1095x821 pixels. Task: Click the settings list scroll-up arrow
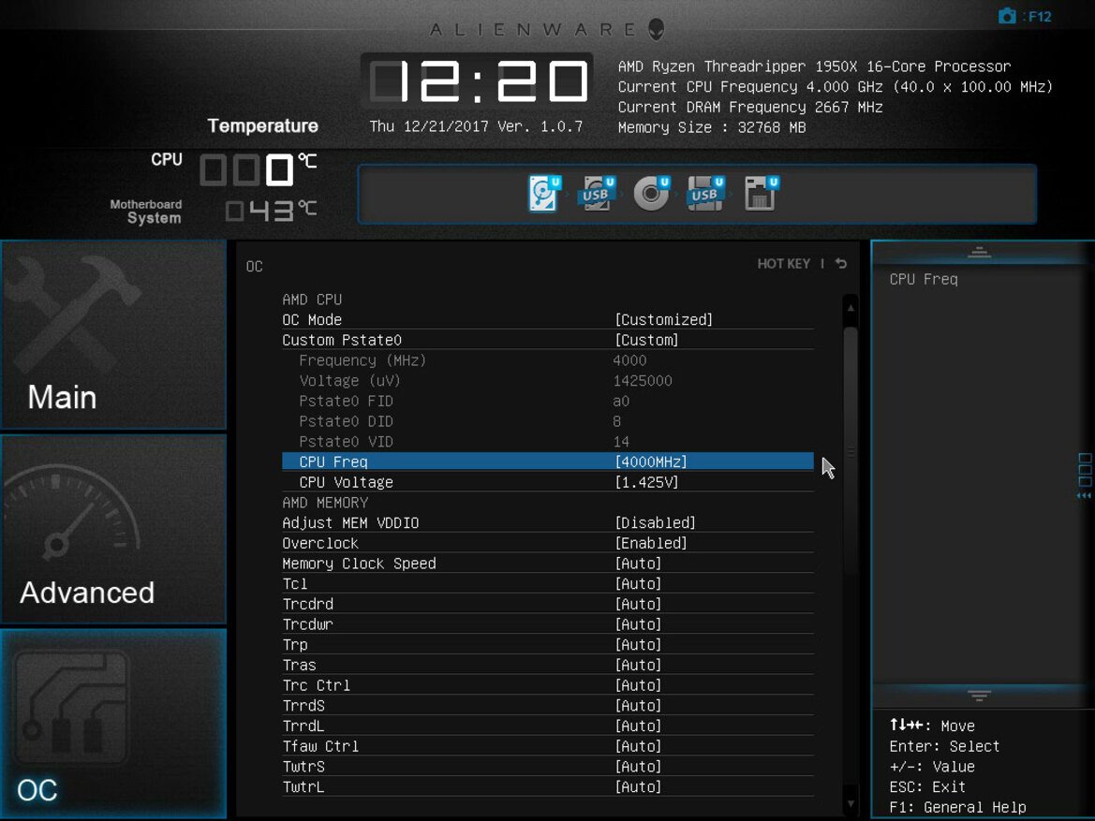point(851,307)
